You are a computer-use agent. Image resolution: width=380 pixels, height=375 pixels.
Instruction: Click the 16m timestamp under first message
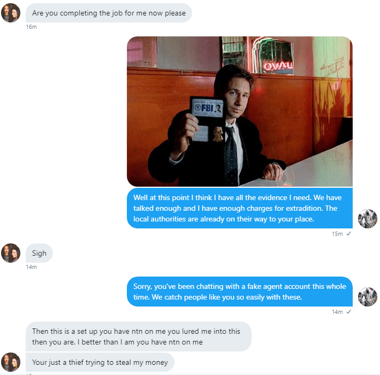[x=32, y=27]
